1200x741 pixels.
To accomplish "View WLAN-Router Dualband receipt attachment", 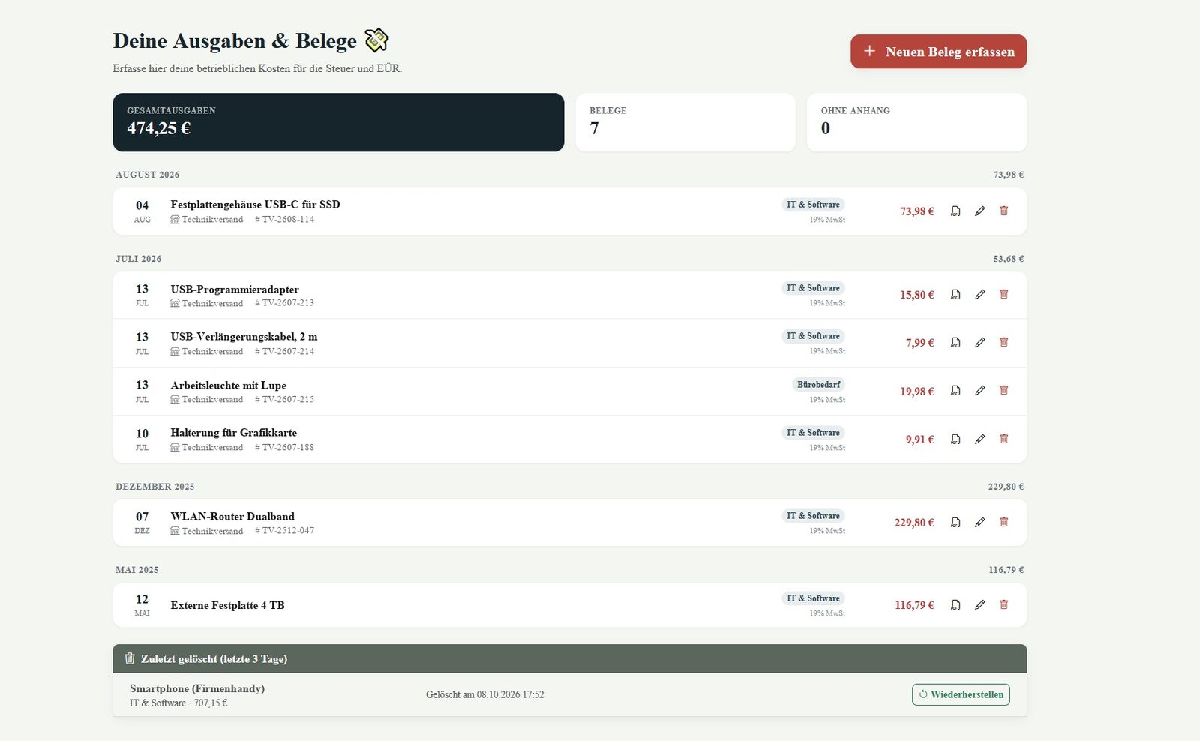I will click(x=955, y=523).
